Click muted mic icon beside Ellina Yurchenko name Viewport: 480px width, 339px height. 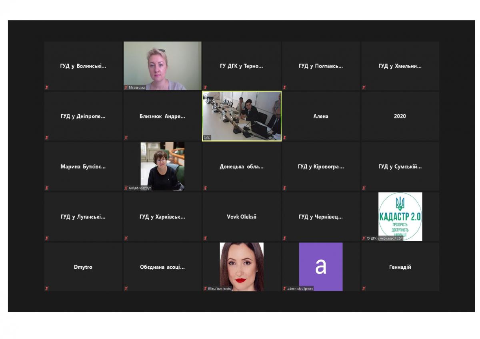click(205, 288)
